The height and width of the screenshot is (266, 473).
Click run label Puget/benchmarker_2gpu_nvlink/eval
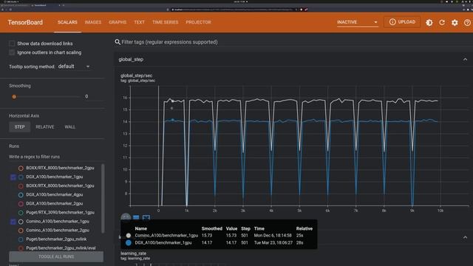61,248
